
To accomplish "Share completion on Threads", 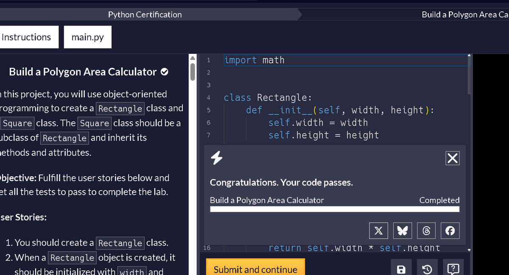I will pyautogui.click(x=426, y=231).
